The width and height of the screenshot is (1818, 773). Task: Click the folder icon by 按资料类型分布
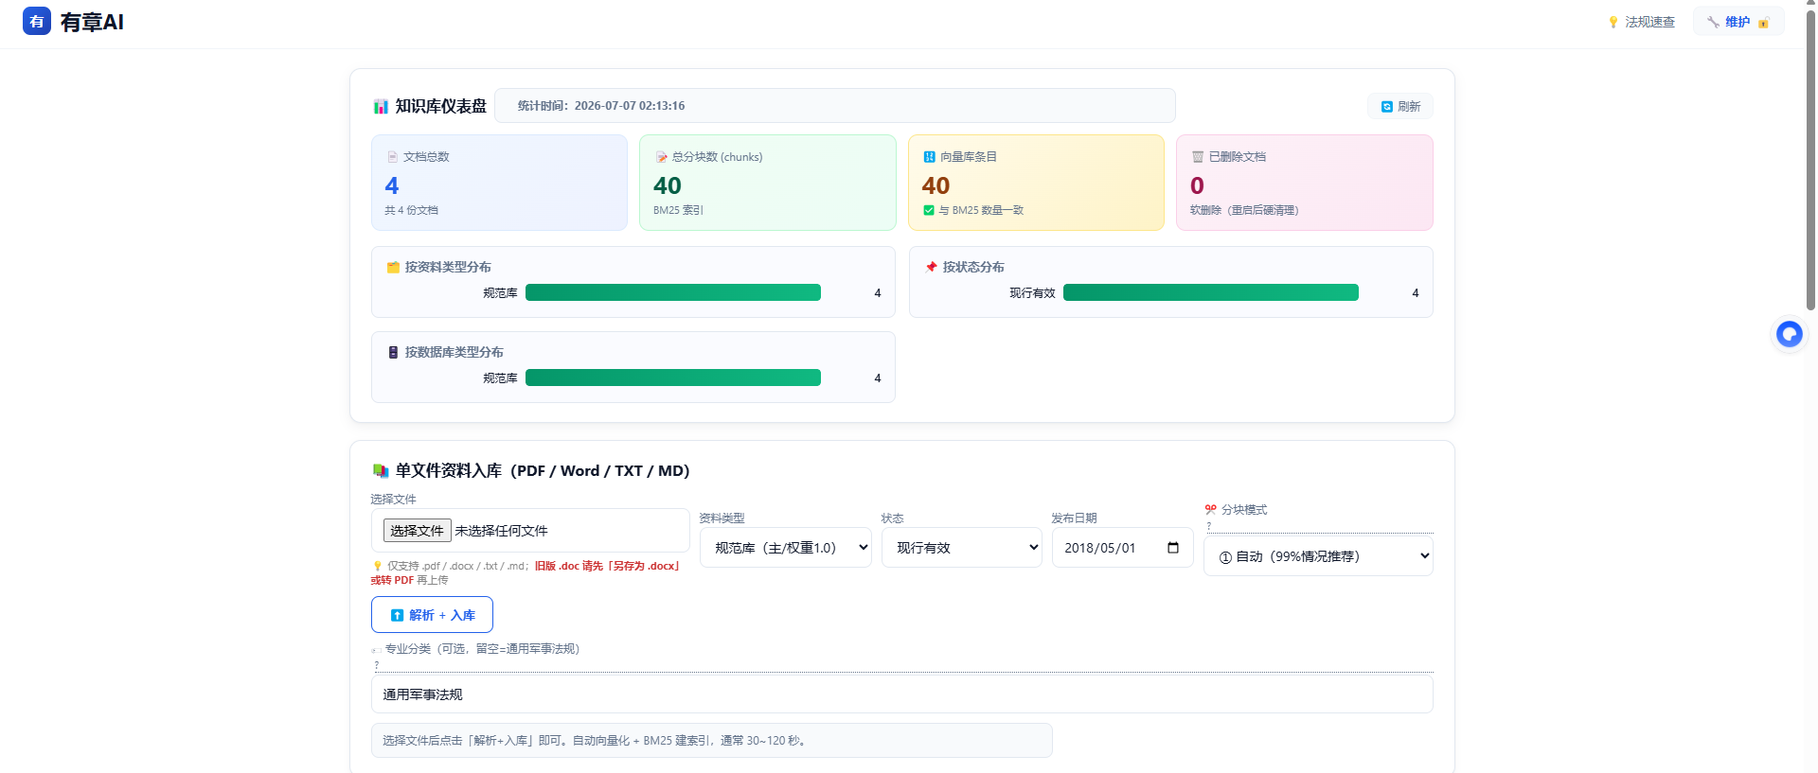tap(393, 268)
